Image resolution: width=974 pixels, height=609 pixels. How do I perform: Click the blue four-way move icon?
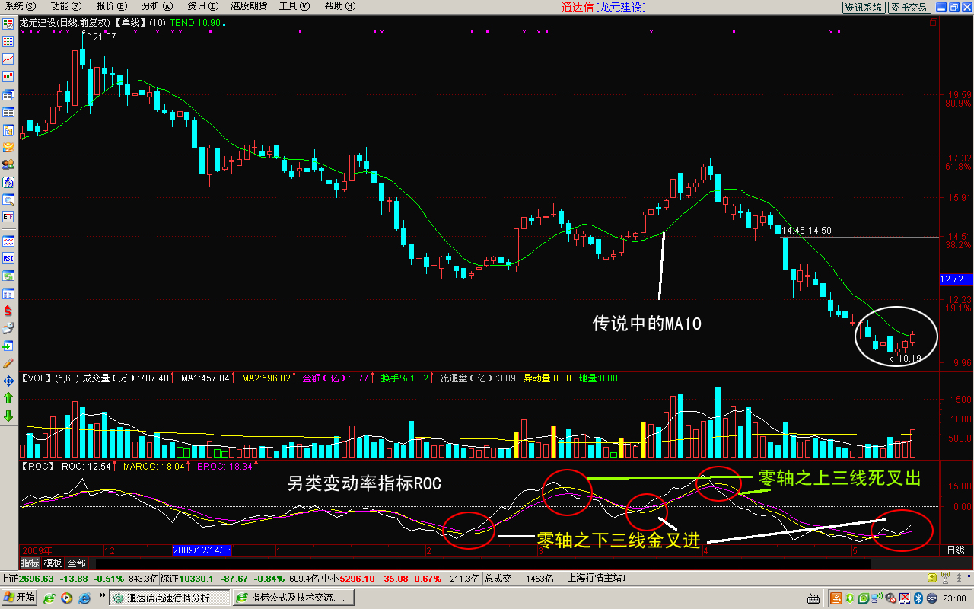coord(8,381)
